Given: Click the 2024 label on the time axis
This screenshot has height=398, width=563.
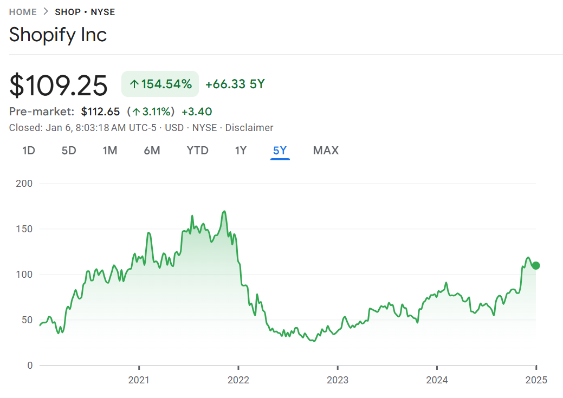Looking at the screenshot, I should tap(437, 380).
